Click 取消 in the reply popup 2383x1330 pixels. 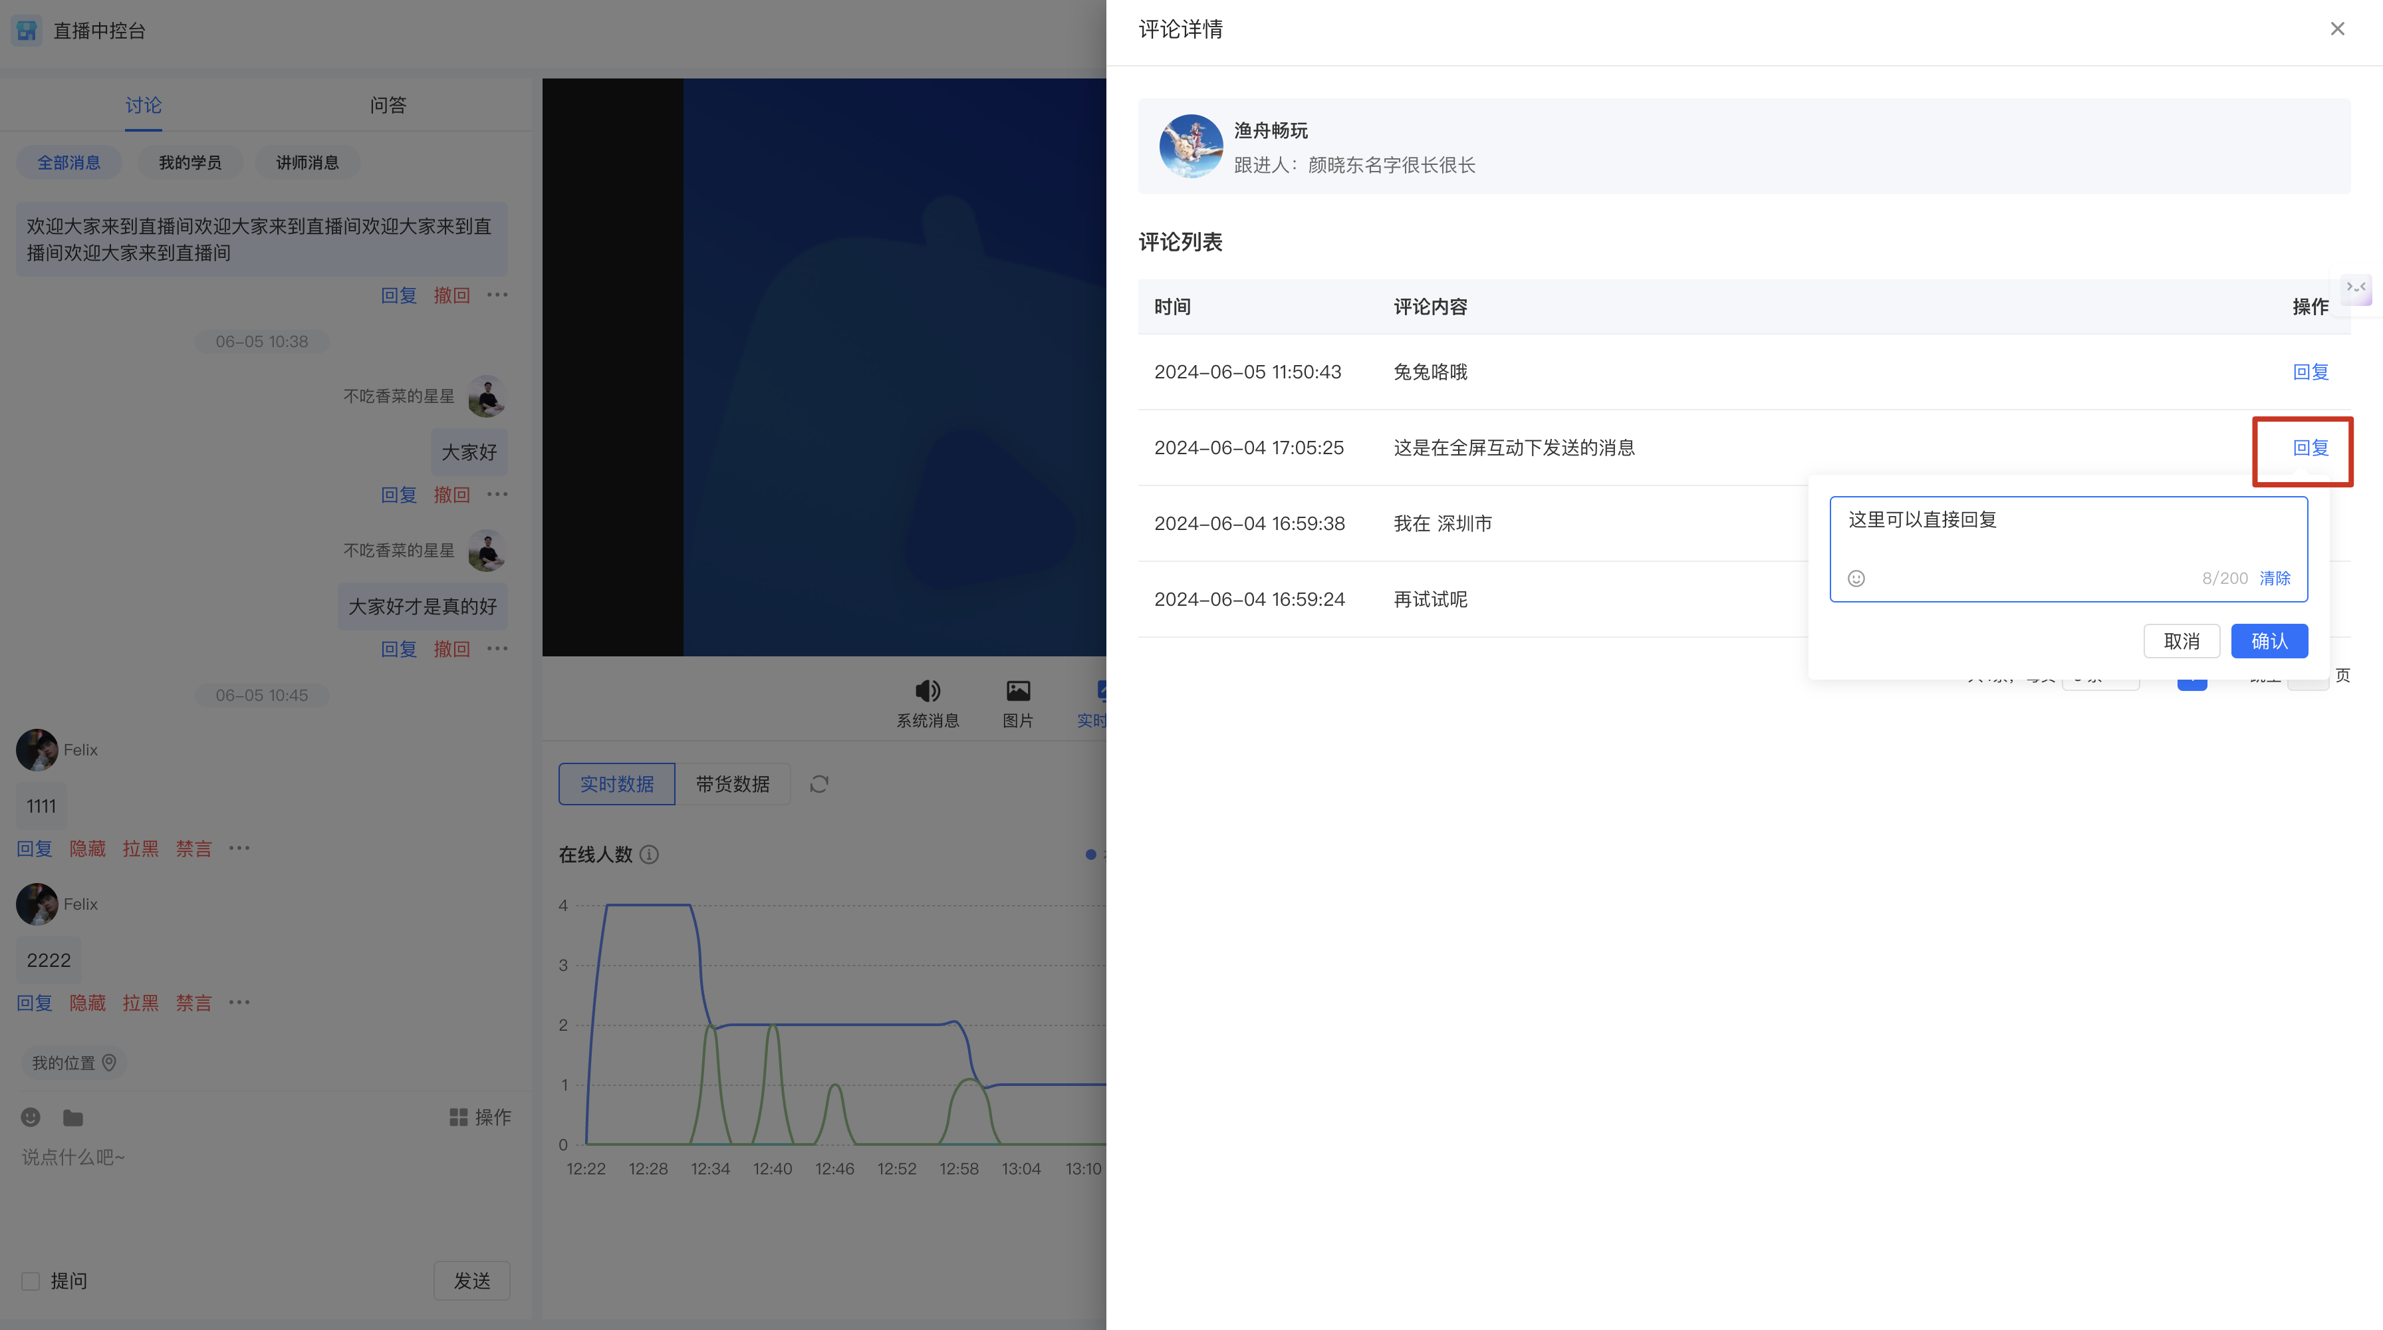(2182, 641)
